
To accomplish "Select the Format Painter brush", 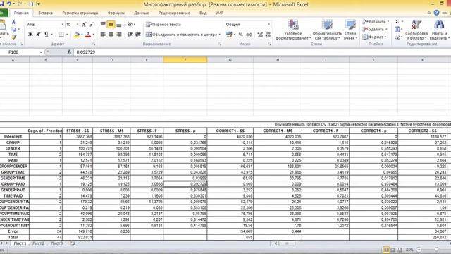I will pos(13,37).
